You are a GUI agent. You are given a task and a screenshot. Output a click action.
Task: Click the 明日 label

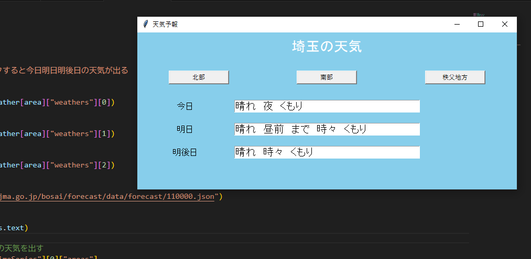click(185, 129)
